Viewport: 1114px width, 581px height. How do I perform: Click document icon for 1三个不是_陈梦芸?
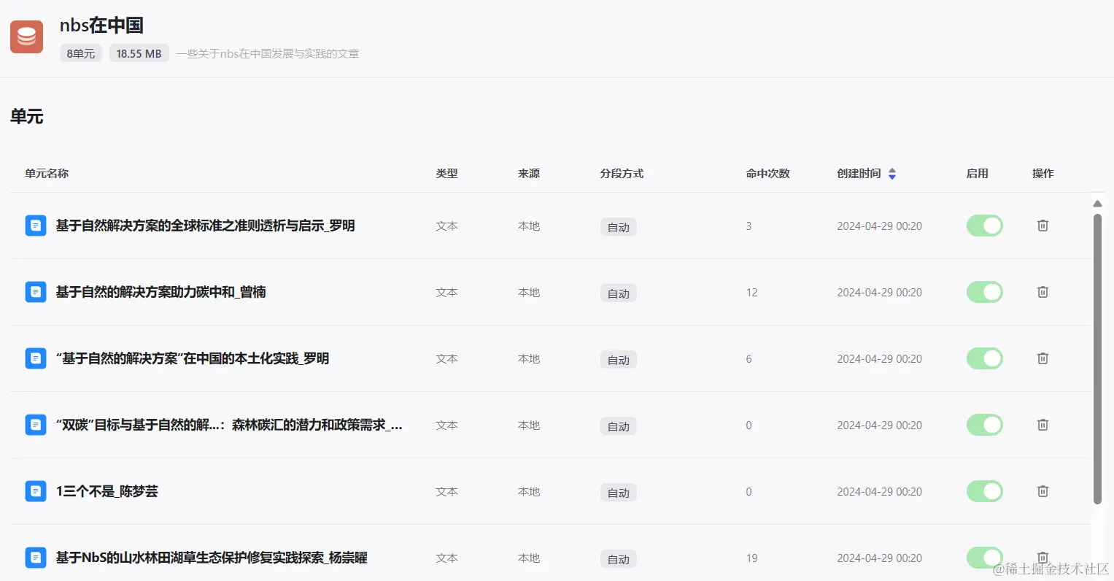36,491
